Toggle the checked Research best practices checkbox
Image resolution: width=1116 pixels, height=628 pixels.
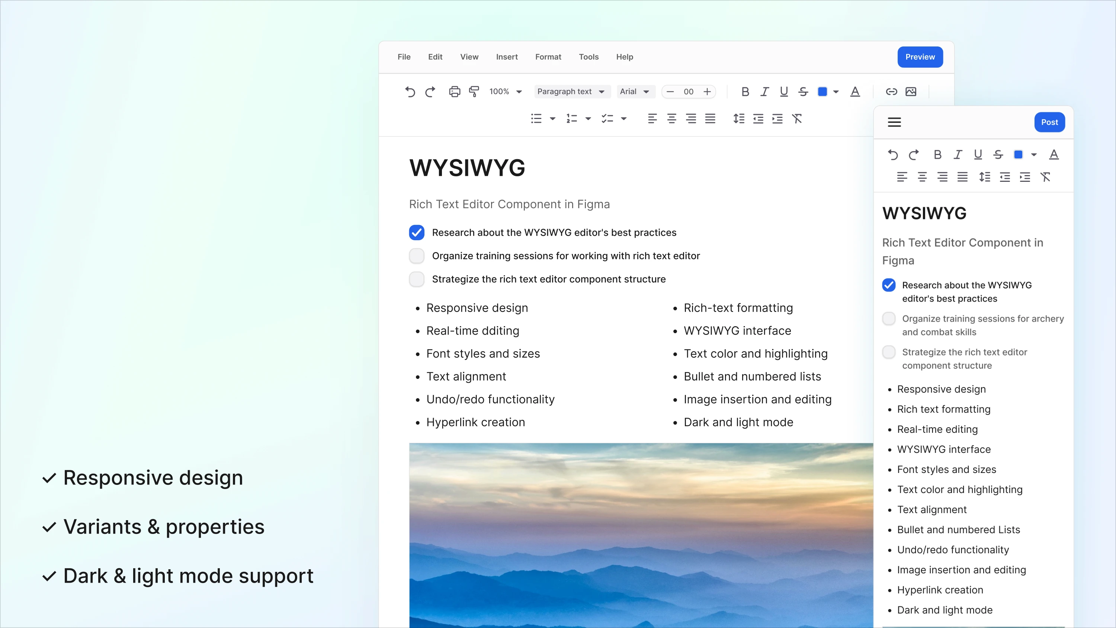[417, 233]
